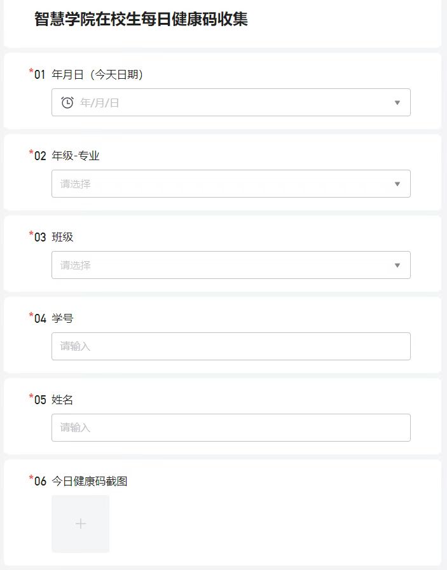The height and width of the screenshot is (570, 447).
Task: Click the 请选择 placeholder under 班级
Action: click(x=76, y=265)
